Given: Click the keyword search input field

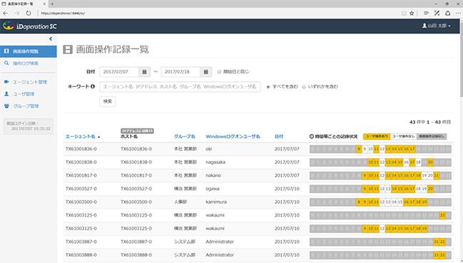Looking at the screenshot, I should 180,87.
